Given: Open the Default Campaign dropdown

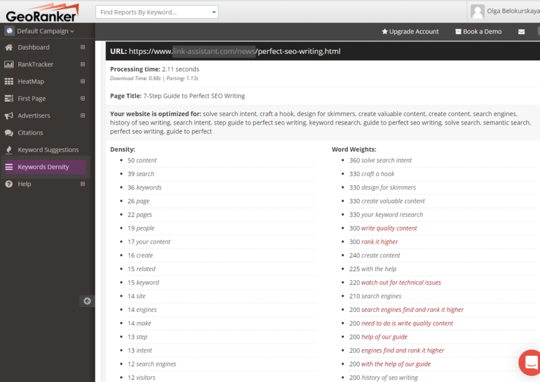Looking at the screenshot, I should tap(46, 31).
